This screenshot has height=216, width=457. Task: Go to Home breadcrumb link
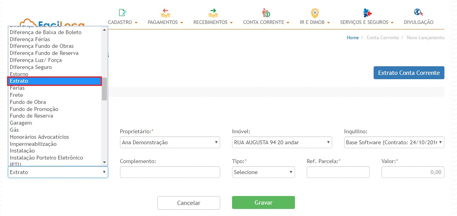352,38
